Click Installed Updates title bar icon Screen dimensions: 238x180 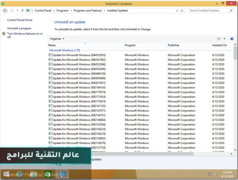pyautogui.click(x=3, y=3)
